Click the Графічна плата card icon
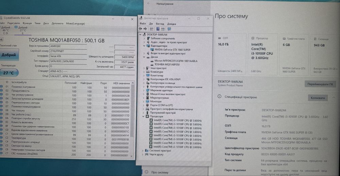The height and width of the screenshot is (176, 340). [x=284, y=39]
